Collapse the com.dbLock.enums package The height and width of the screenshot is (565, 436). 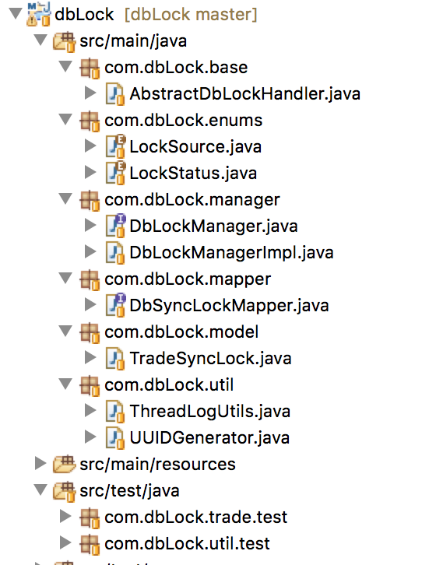pos(65,120)
